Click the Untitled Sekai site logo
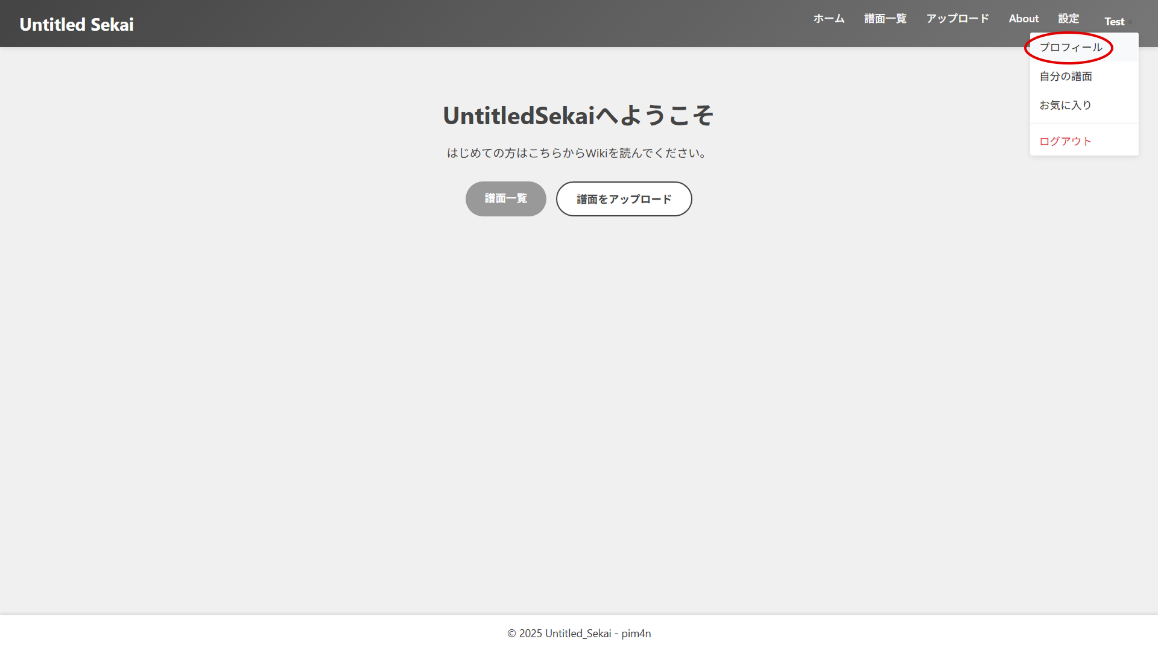 (76, 24)
